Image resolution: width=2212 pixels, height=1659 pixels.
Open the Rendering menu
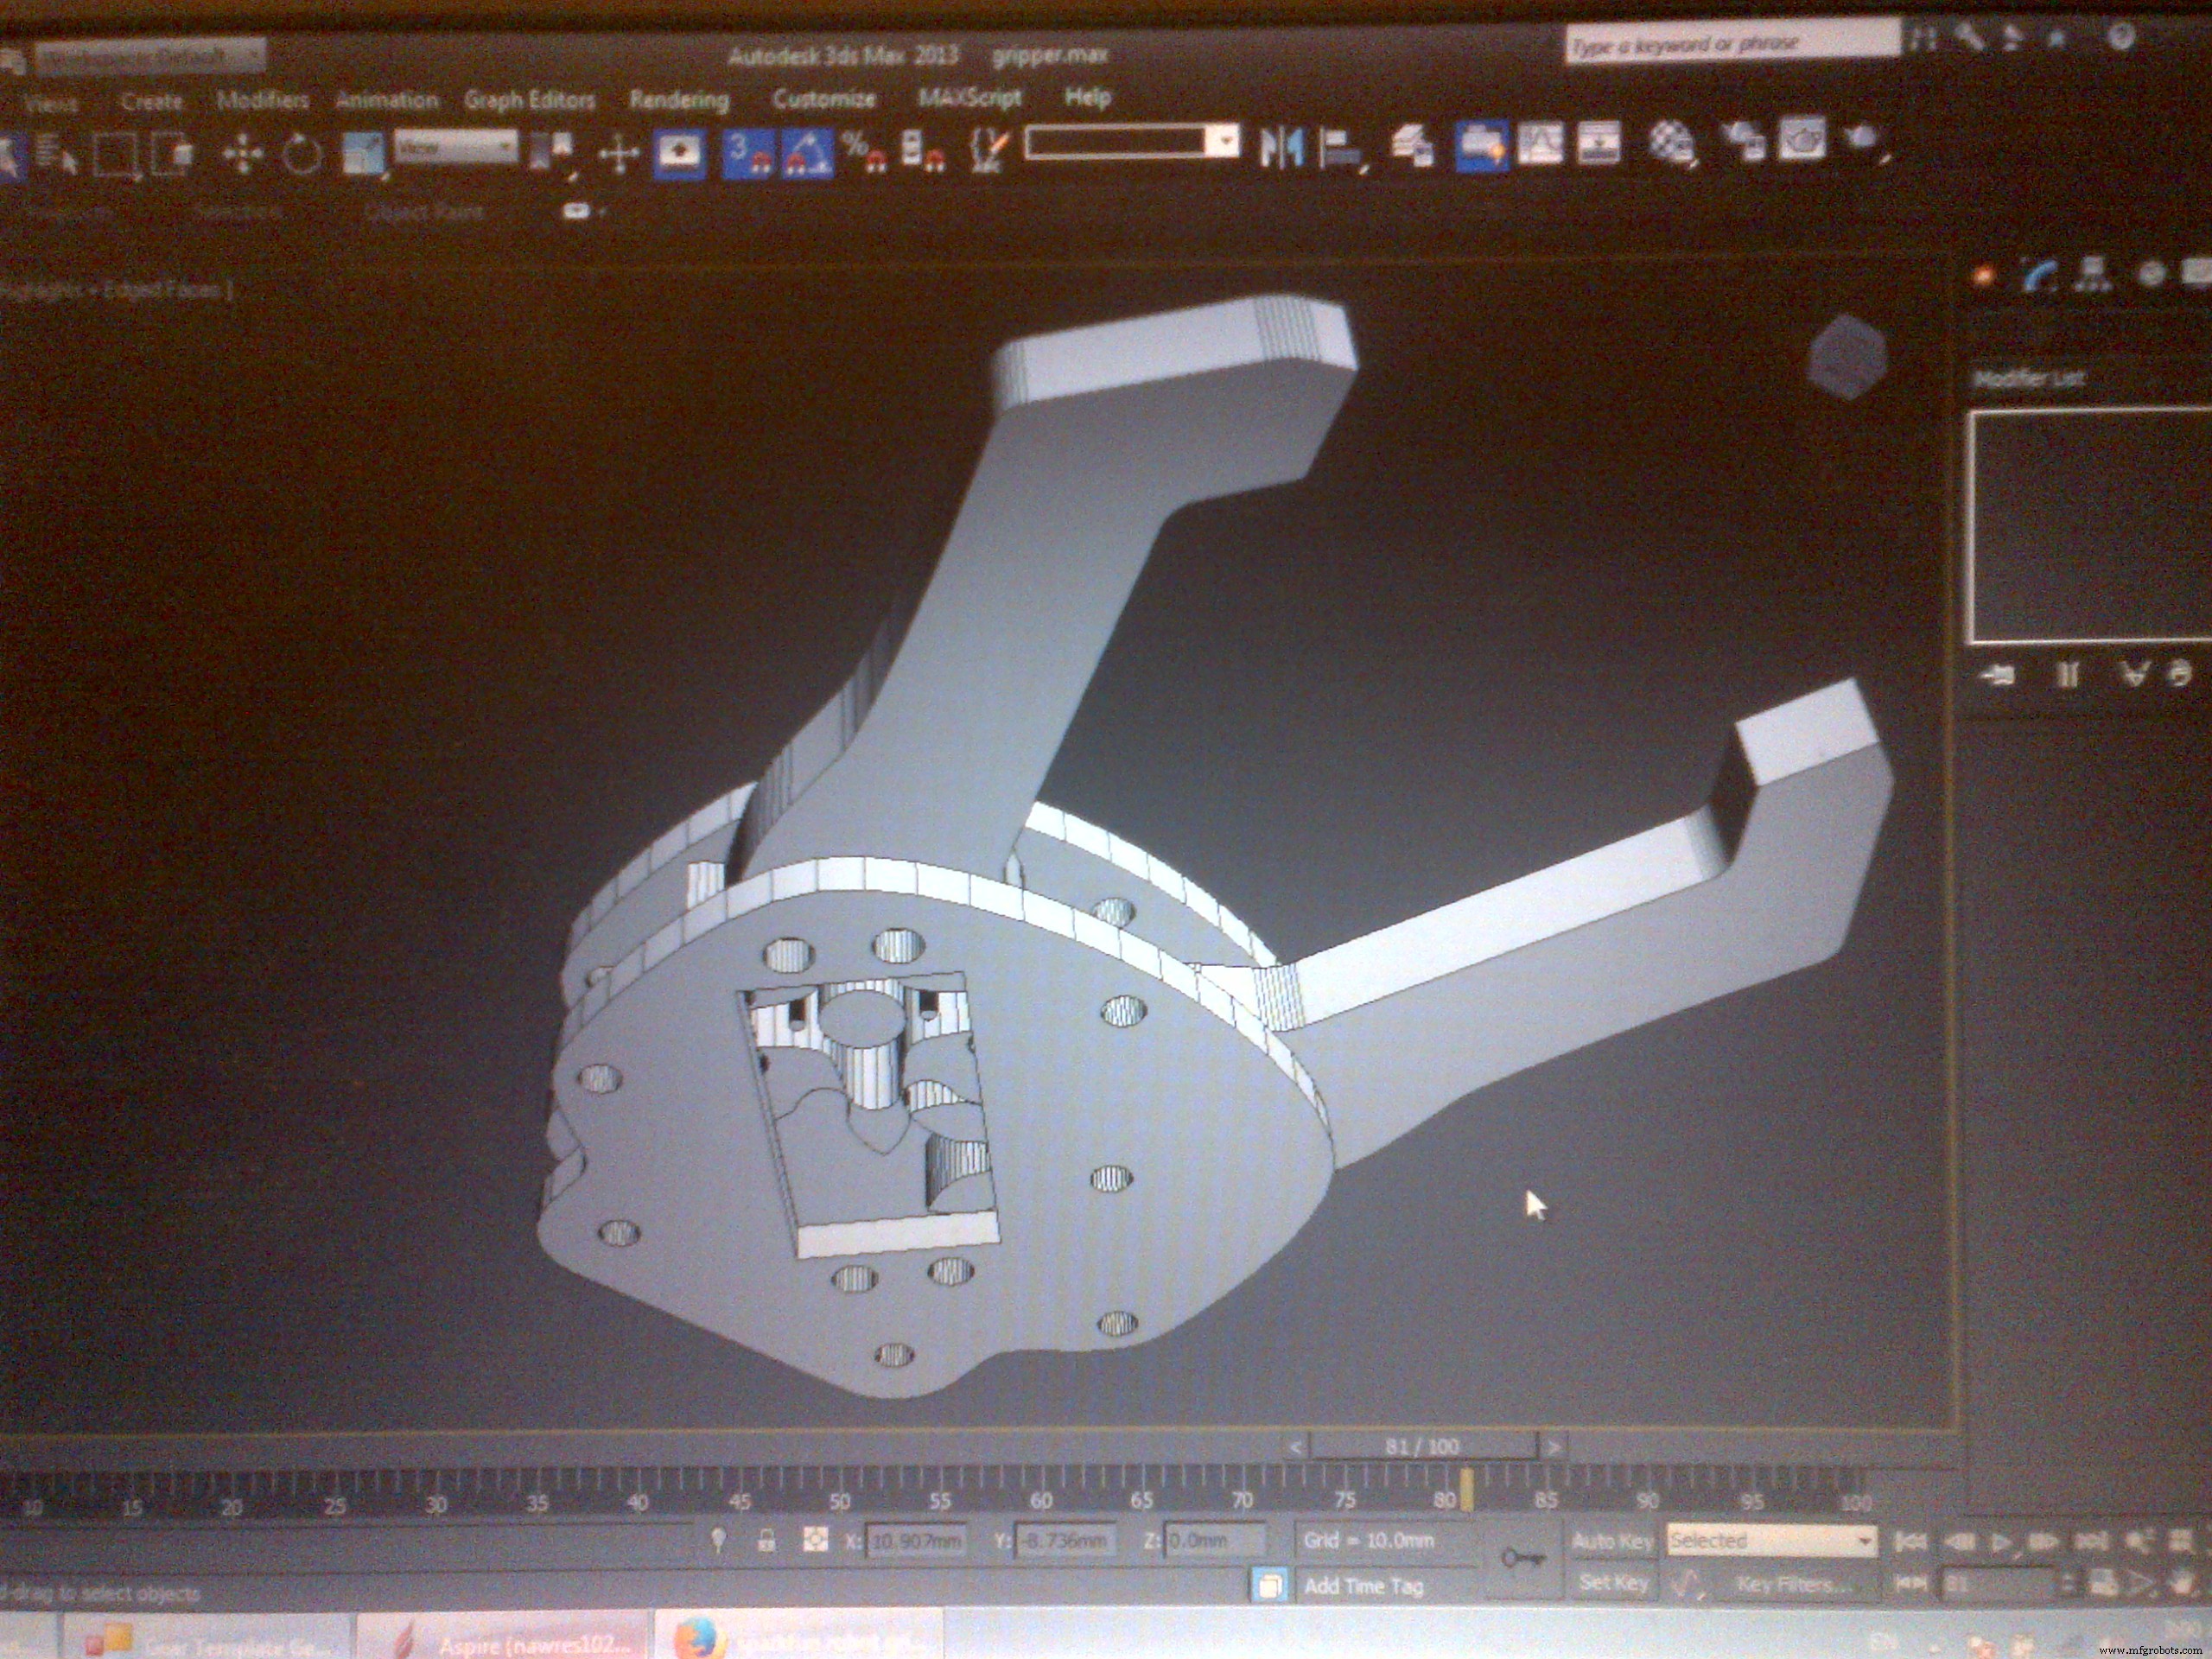pos(679,100)
